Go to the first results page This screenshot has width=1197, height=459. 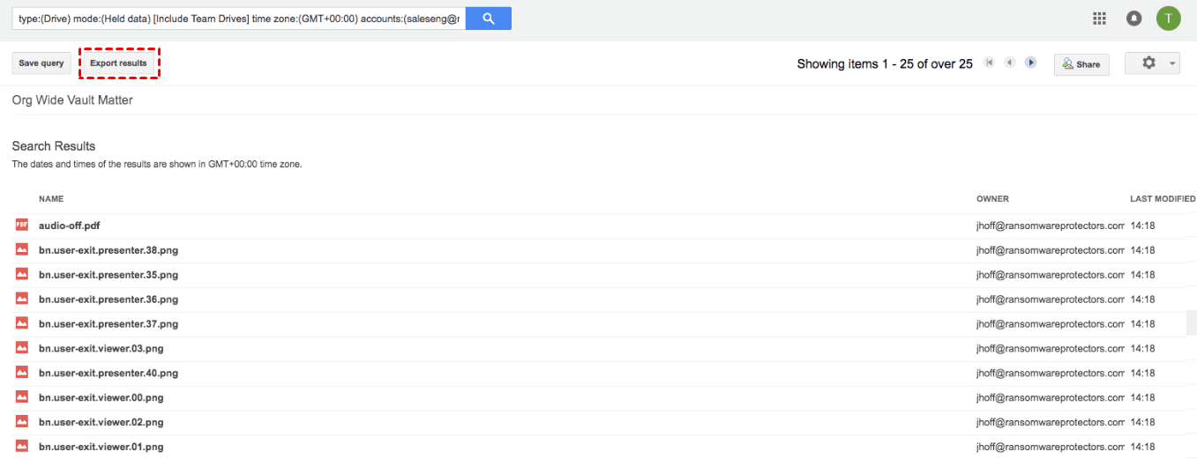tap(989, 63)
